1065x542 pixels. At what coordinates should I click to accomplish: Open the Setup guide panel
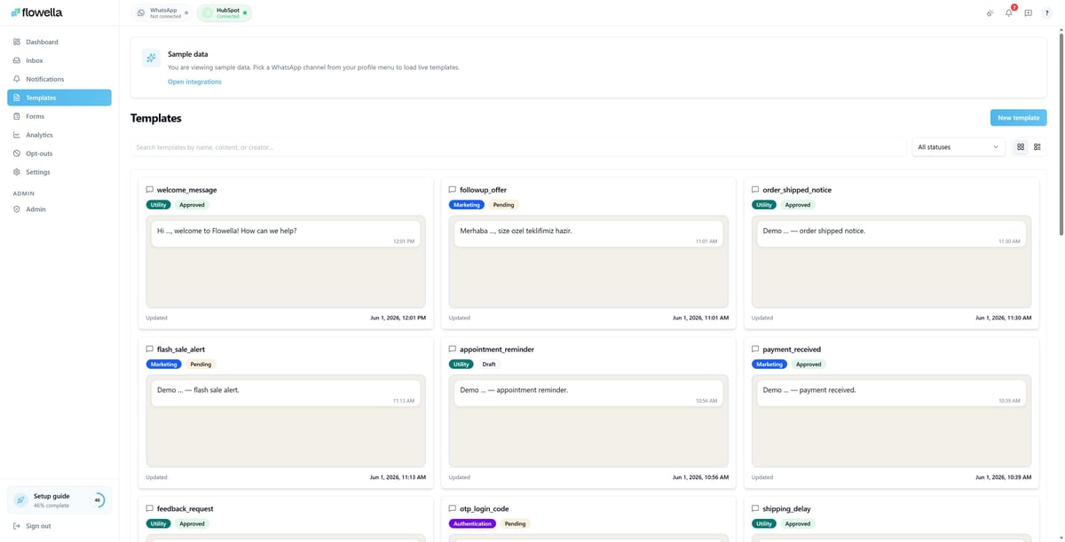tap(59, 500)
